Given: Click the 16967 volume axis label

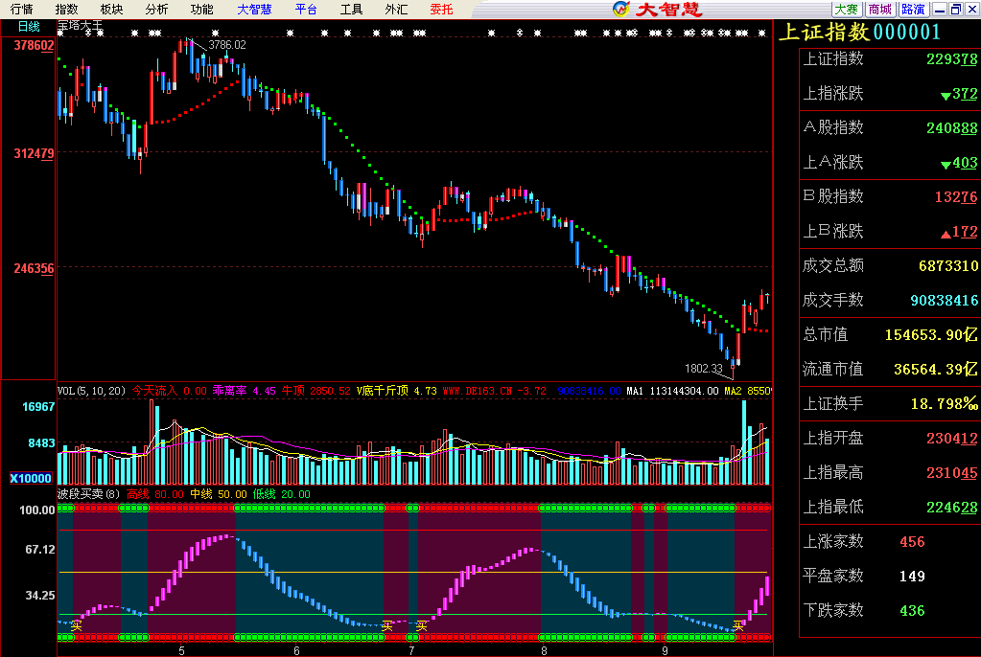Looking at the screenshot, I should (38, 407).
